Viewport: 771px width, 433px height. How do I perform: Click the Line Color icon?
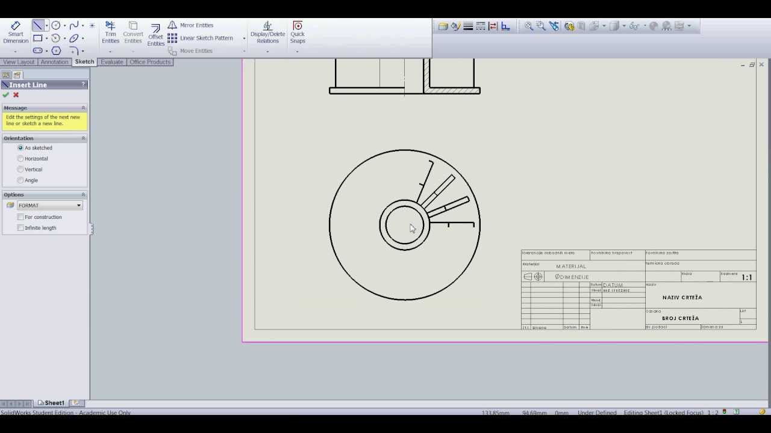456,26
